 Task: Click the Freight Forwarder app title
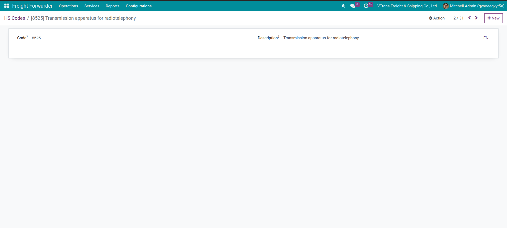(32, 6)
